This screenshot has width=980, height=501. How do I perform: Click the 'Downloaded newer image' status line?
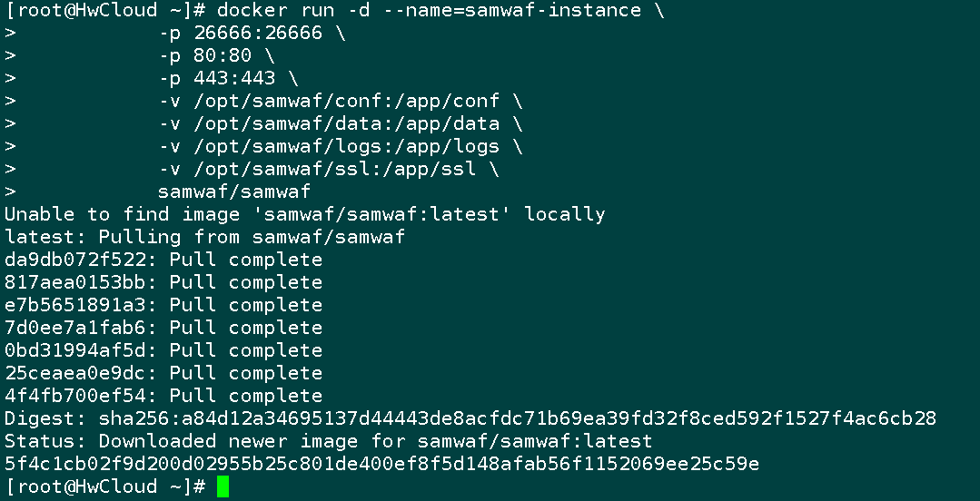coord(329,441)
